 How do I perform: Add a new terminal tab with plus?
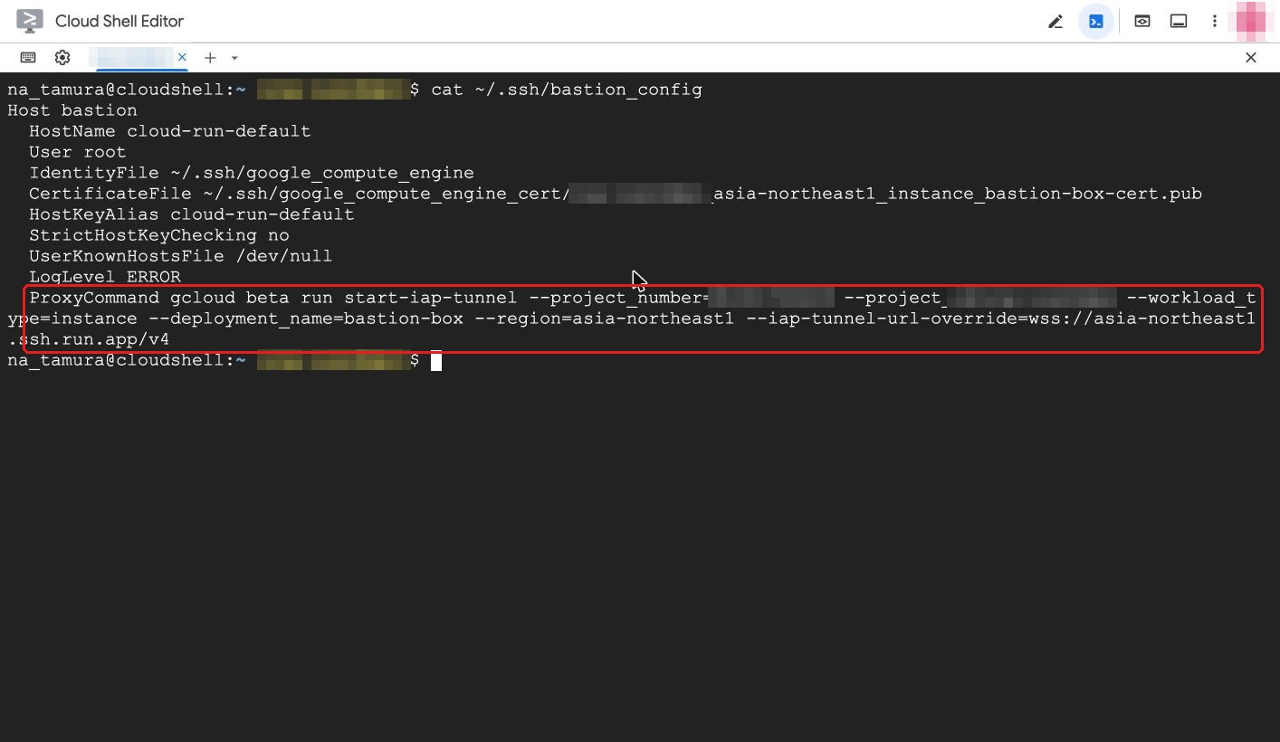210,57
